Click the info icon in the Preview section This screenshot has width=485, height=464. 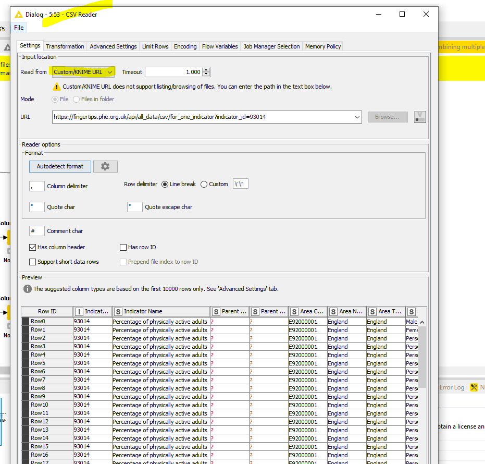(28, 288)
